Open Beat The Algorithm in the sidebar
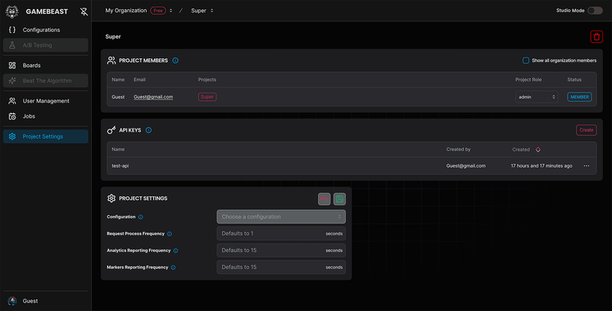The image size is (612, 311). tap(46, 80)
